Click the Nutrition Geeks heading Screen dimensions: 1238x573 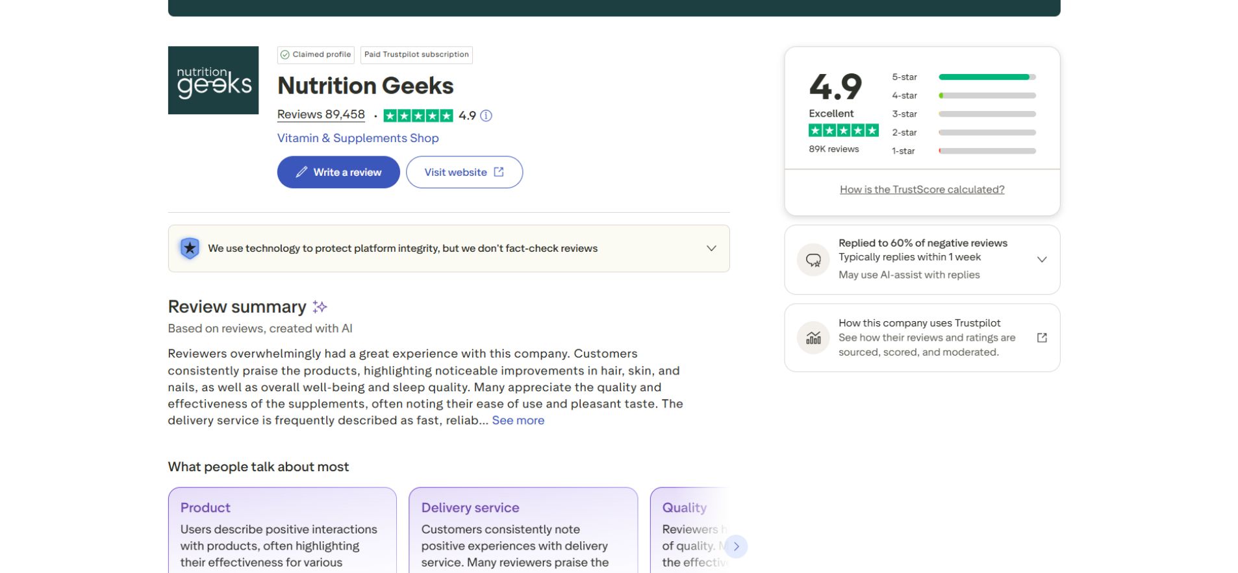coord(365,86)
